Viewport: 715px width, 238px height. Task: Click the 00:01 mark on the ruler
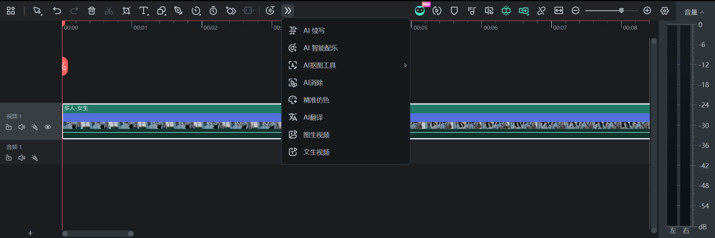(140, 27)
